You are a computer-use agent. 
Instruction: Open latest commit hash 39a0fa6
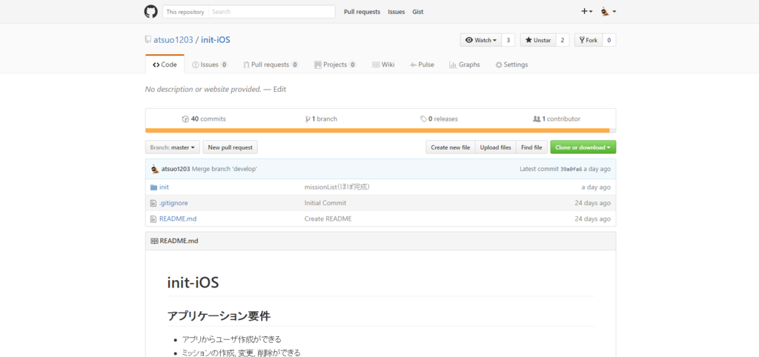click(x=571, y=170)
